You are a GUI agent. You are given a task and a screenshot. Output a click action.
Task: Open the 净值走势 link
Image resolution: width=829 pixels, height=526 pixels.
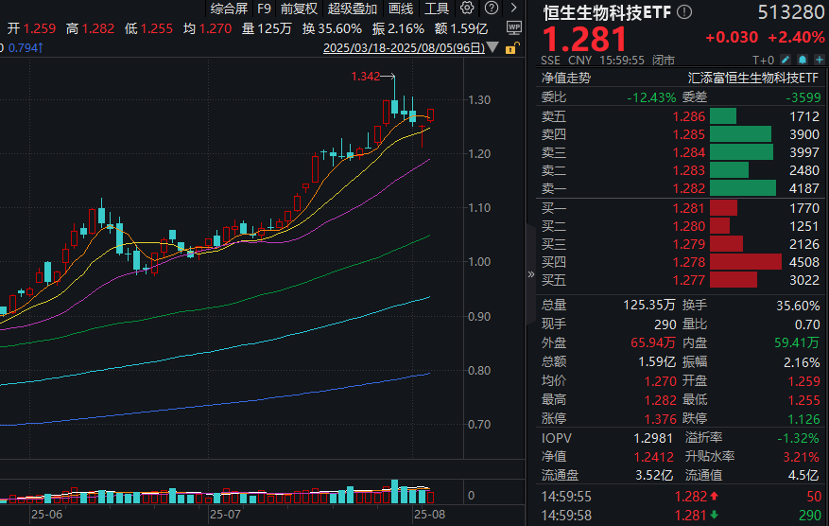pyautogui.click(x=565, y=78)
